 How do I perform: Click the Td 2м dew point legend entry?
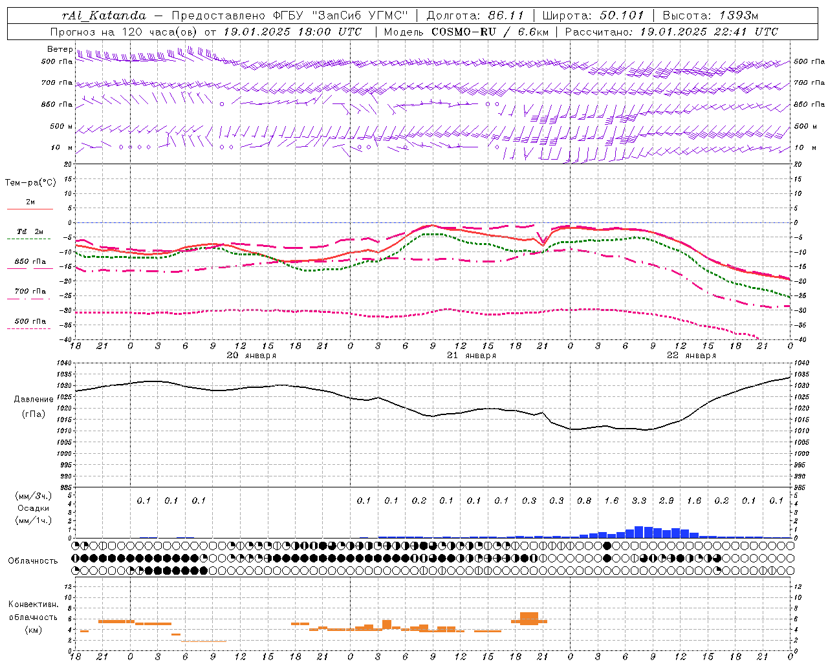pos(30,231)
